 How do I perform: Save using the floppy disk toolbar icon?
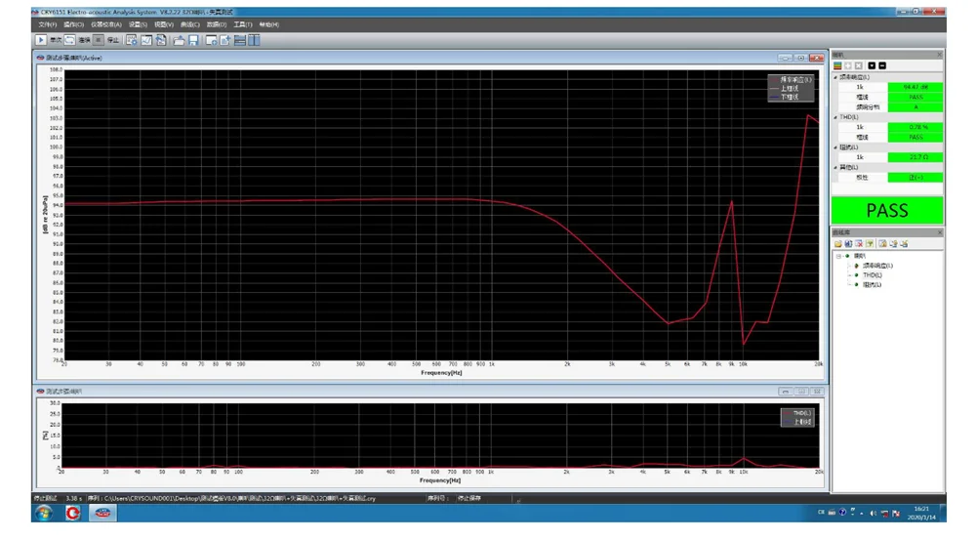tap(193, 40)
